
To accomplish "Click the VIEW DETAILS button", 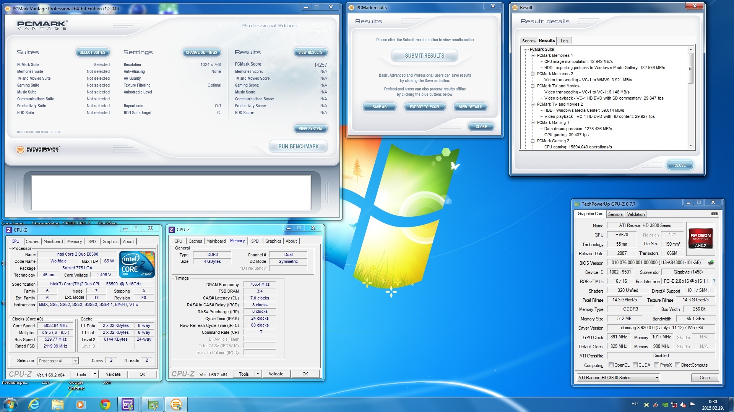I will pos(470,107).
